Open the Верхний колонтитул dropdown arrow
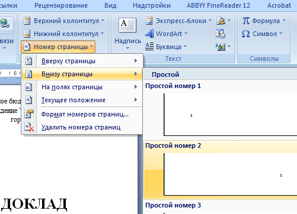 103,21
